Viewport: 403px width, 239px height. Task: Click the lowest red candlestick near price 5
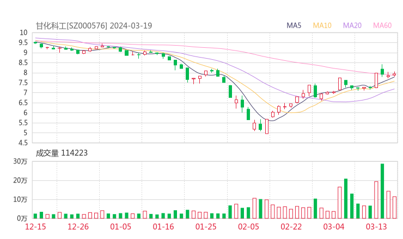(267, 126)
